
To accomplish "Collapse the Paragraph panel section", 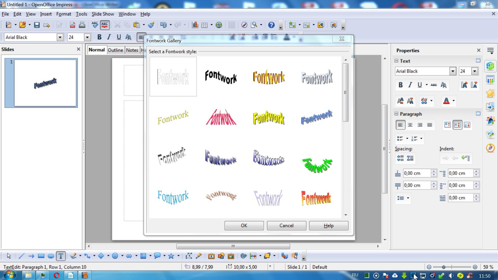I will click(396, 114).
